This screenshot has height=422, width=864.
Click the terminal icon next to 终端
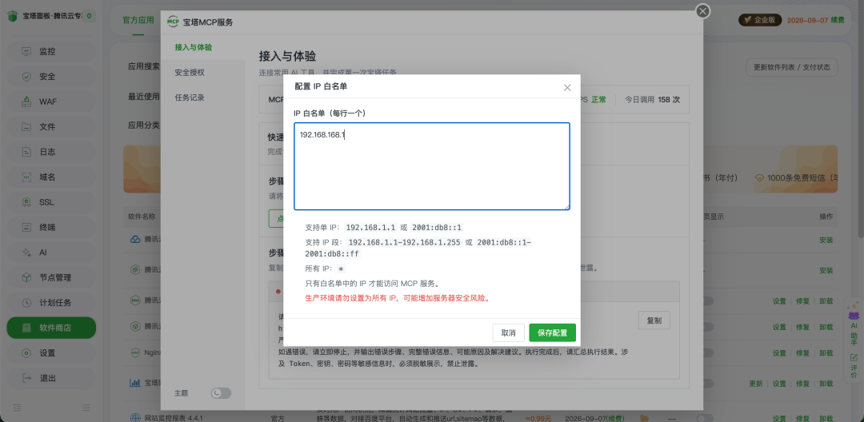(26, 227)
